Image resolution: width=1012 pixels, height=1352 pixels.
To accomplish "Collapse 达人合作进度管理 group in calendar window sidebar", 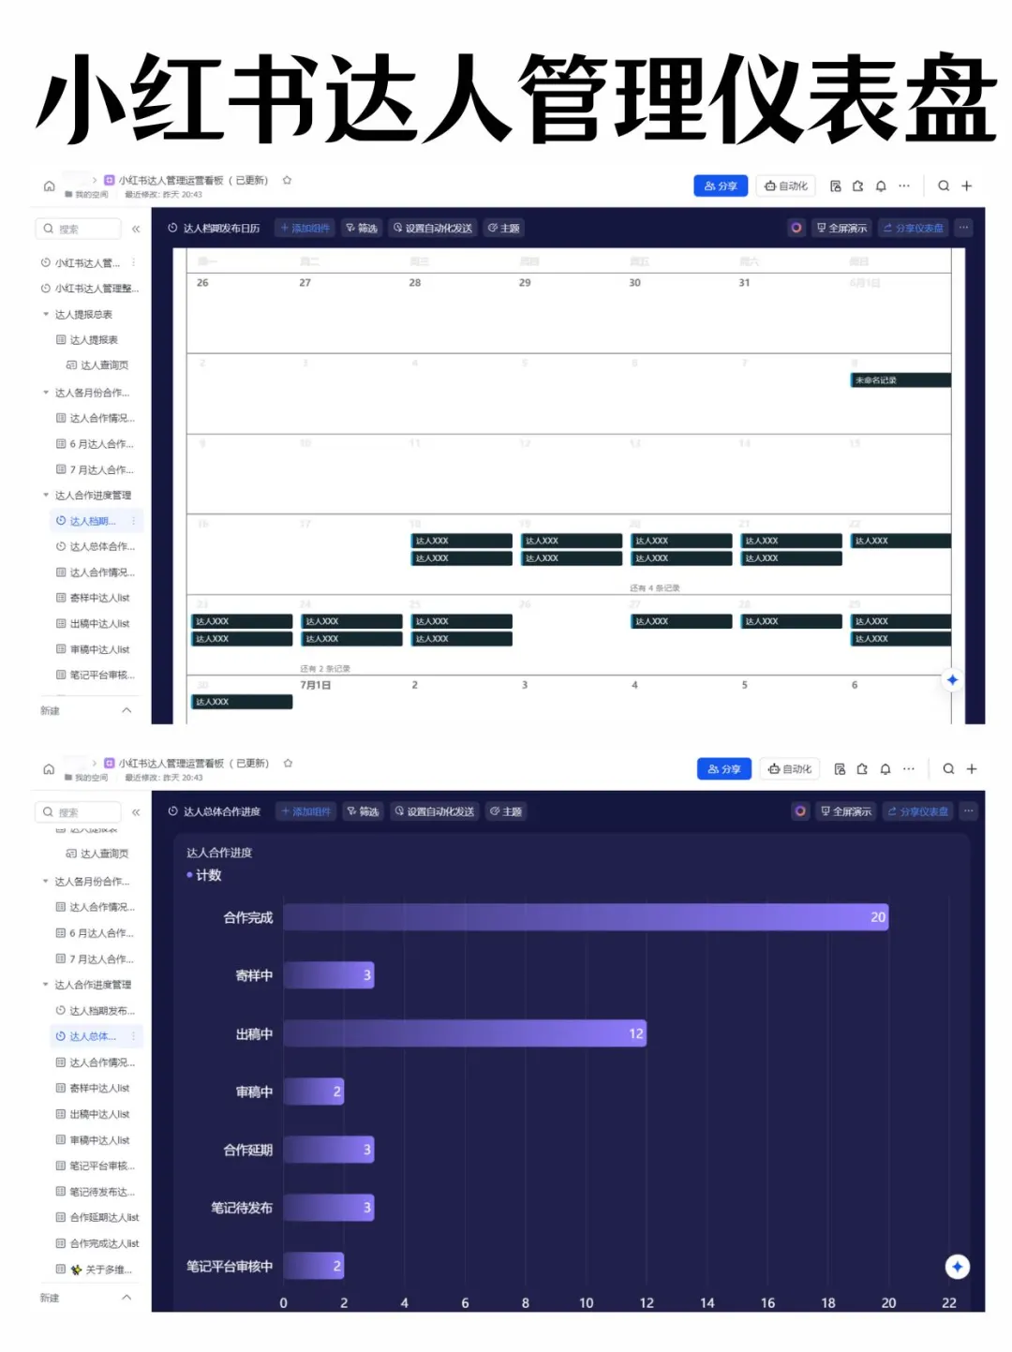I will tap(46, 496).
